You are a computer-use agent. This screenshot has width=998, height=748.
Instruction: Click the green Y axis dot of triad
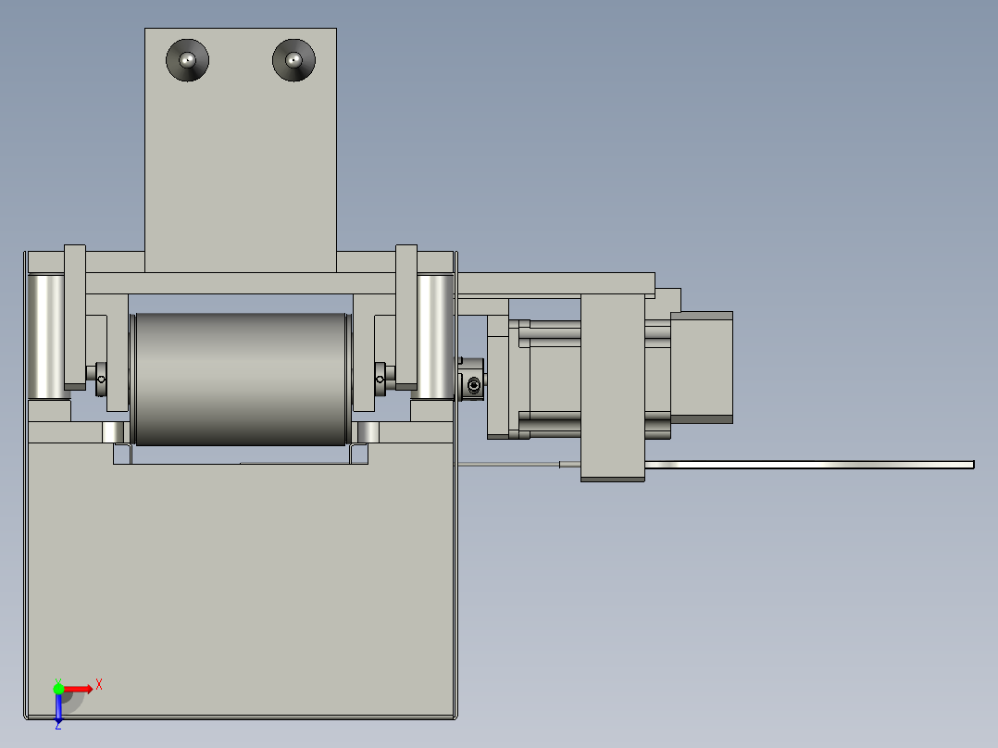(58, 689)
